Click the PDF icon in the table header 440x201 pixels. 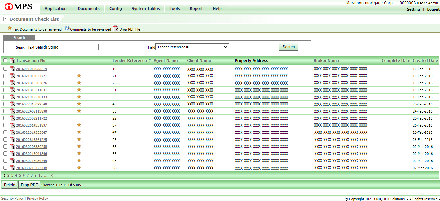[12, 60]
